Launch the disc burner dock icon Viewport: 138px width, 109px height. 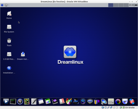click(x=125, y=102)
